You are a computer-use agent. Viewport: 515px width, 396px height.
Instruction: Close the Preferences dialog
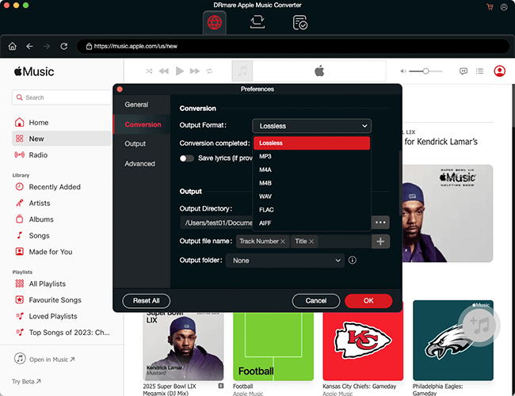point(120,89)
